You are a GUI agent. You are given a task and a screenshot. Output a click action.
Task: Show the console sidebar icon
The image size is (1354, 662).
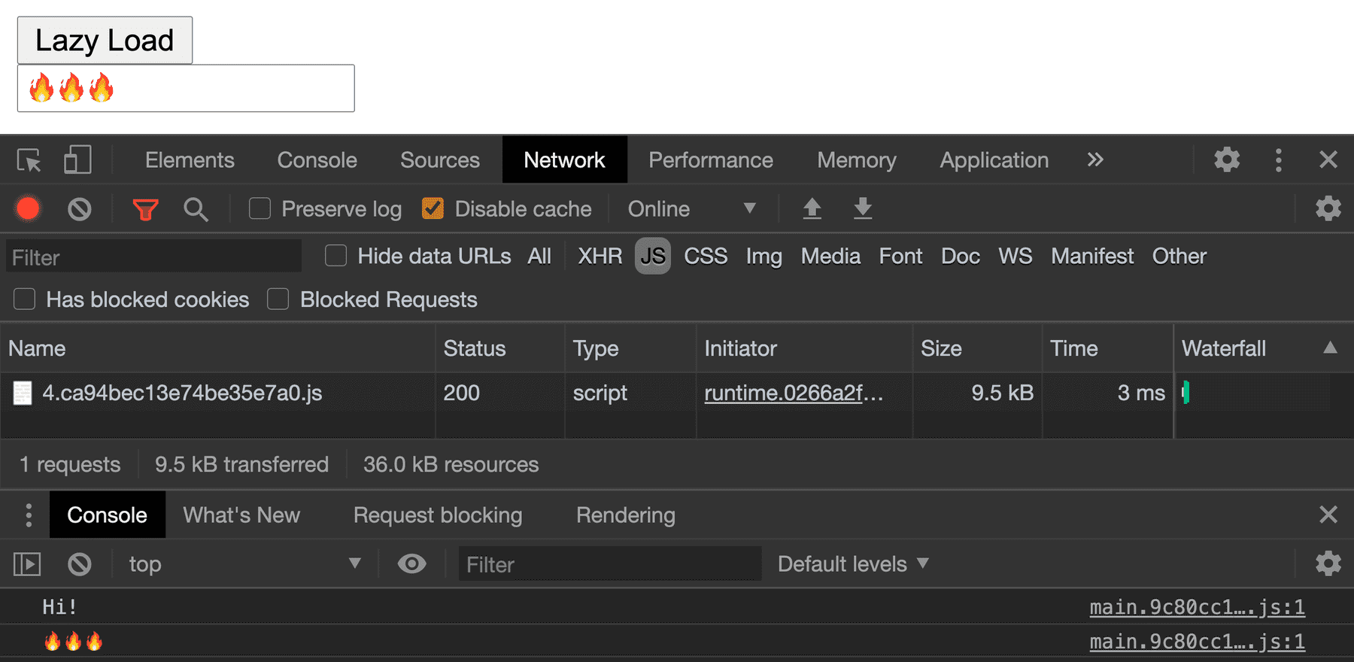tap(27, 564)
